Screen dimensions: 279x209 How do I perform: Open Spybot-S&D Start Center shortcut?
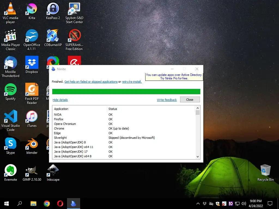point(74,13)
